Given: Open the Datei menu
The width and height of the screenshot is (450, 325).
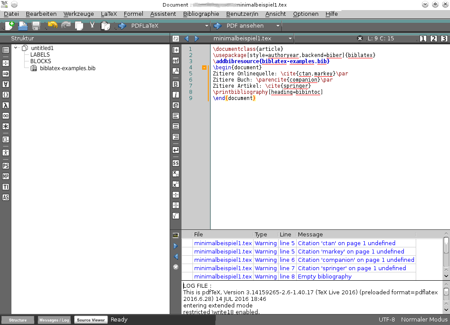Looking at the screenshot, I should click(11, 14).
